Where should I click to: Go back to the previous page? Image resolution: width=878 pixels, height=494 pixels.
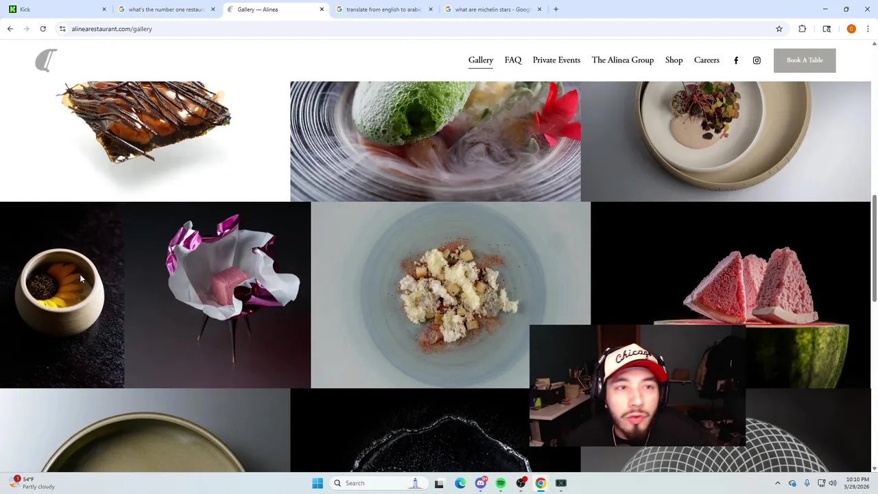point(10,29)
